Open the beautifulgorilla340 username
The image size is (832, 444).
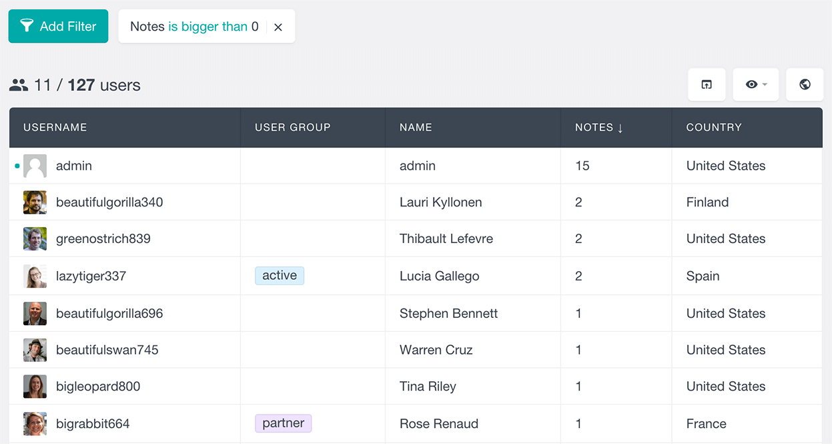tap(109, 202)
